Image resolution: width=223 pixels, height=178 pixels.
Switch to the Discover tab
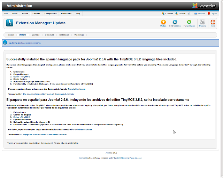pyautogui.click(x=49, y=35)
